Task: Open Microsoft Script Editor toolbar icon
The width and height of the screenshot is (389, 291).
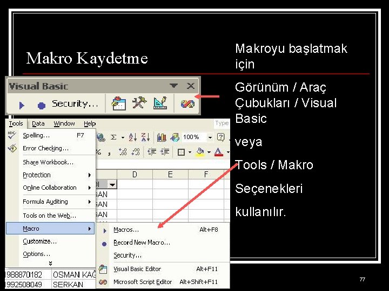Action: 187,103
